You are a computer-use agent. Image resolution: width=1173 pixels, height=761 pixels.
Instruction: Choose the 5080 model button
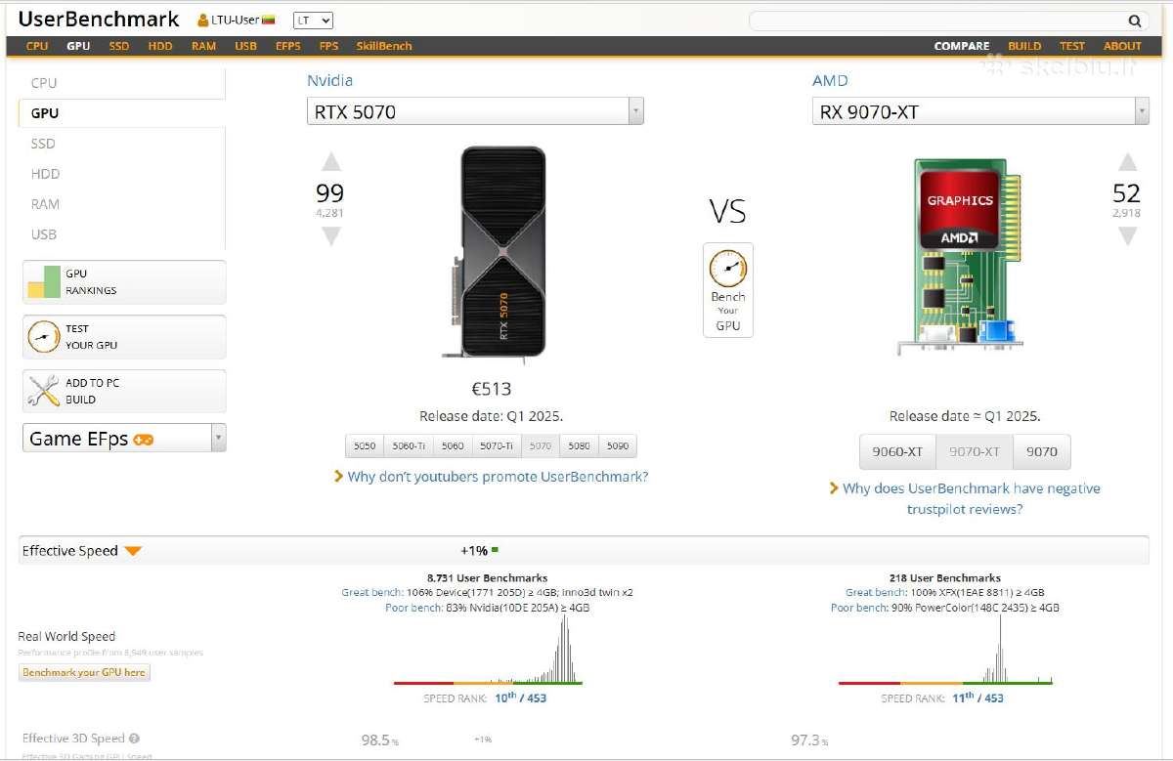(x=579, y=445)
